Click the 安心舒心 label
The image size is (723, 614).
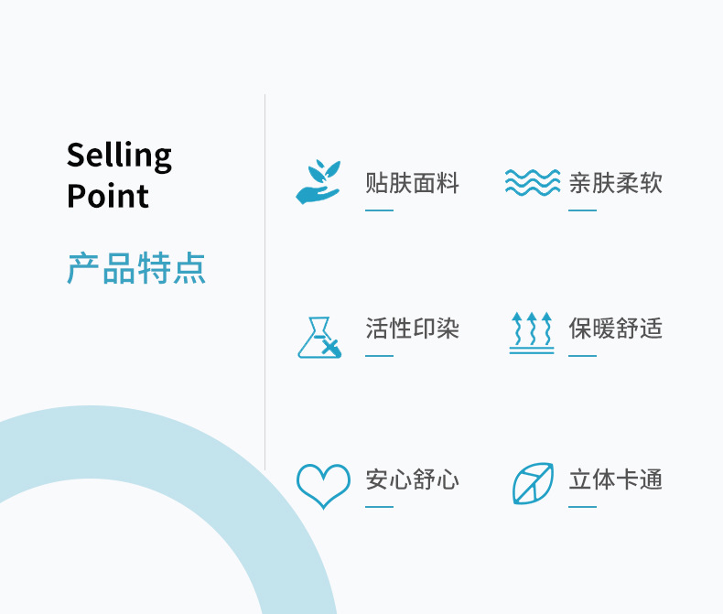(412, 479)
